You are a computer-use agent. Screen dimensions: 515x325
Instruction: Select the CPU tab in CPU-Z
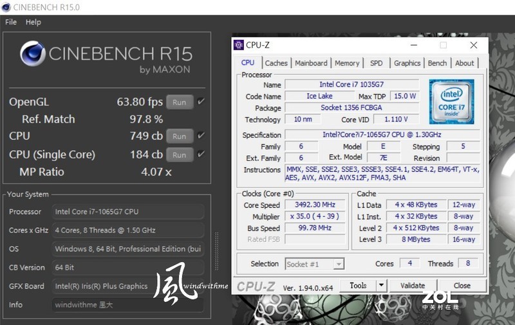click(x=248, y=62)
